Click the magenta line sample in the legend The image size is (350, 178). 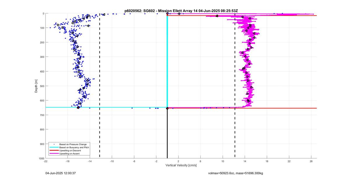(54, 153)
